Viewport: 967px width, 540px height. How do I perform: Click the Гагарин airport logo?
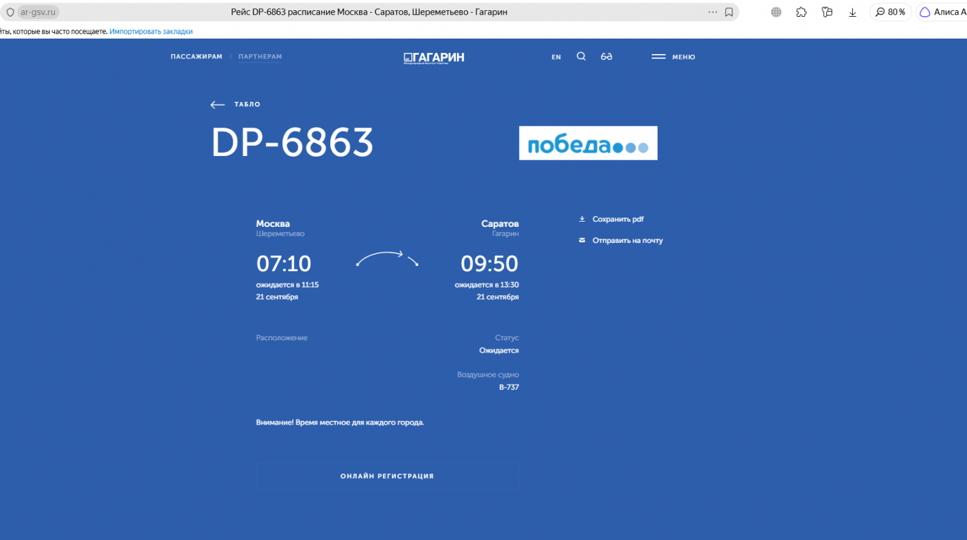434,57
